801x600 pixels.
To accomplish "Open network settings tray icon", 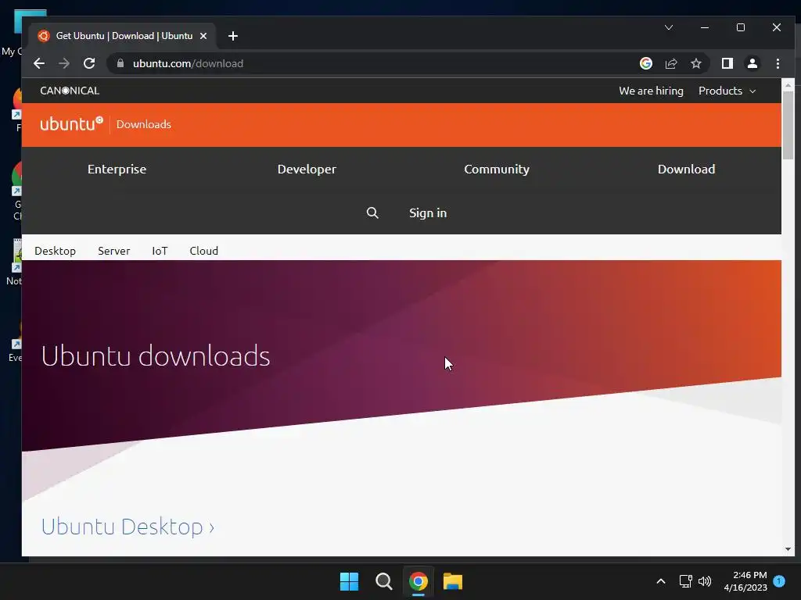I will click(685, 581).
